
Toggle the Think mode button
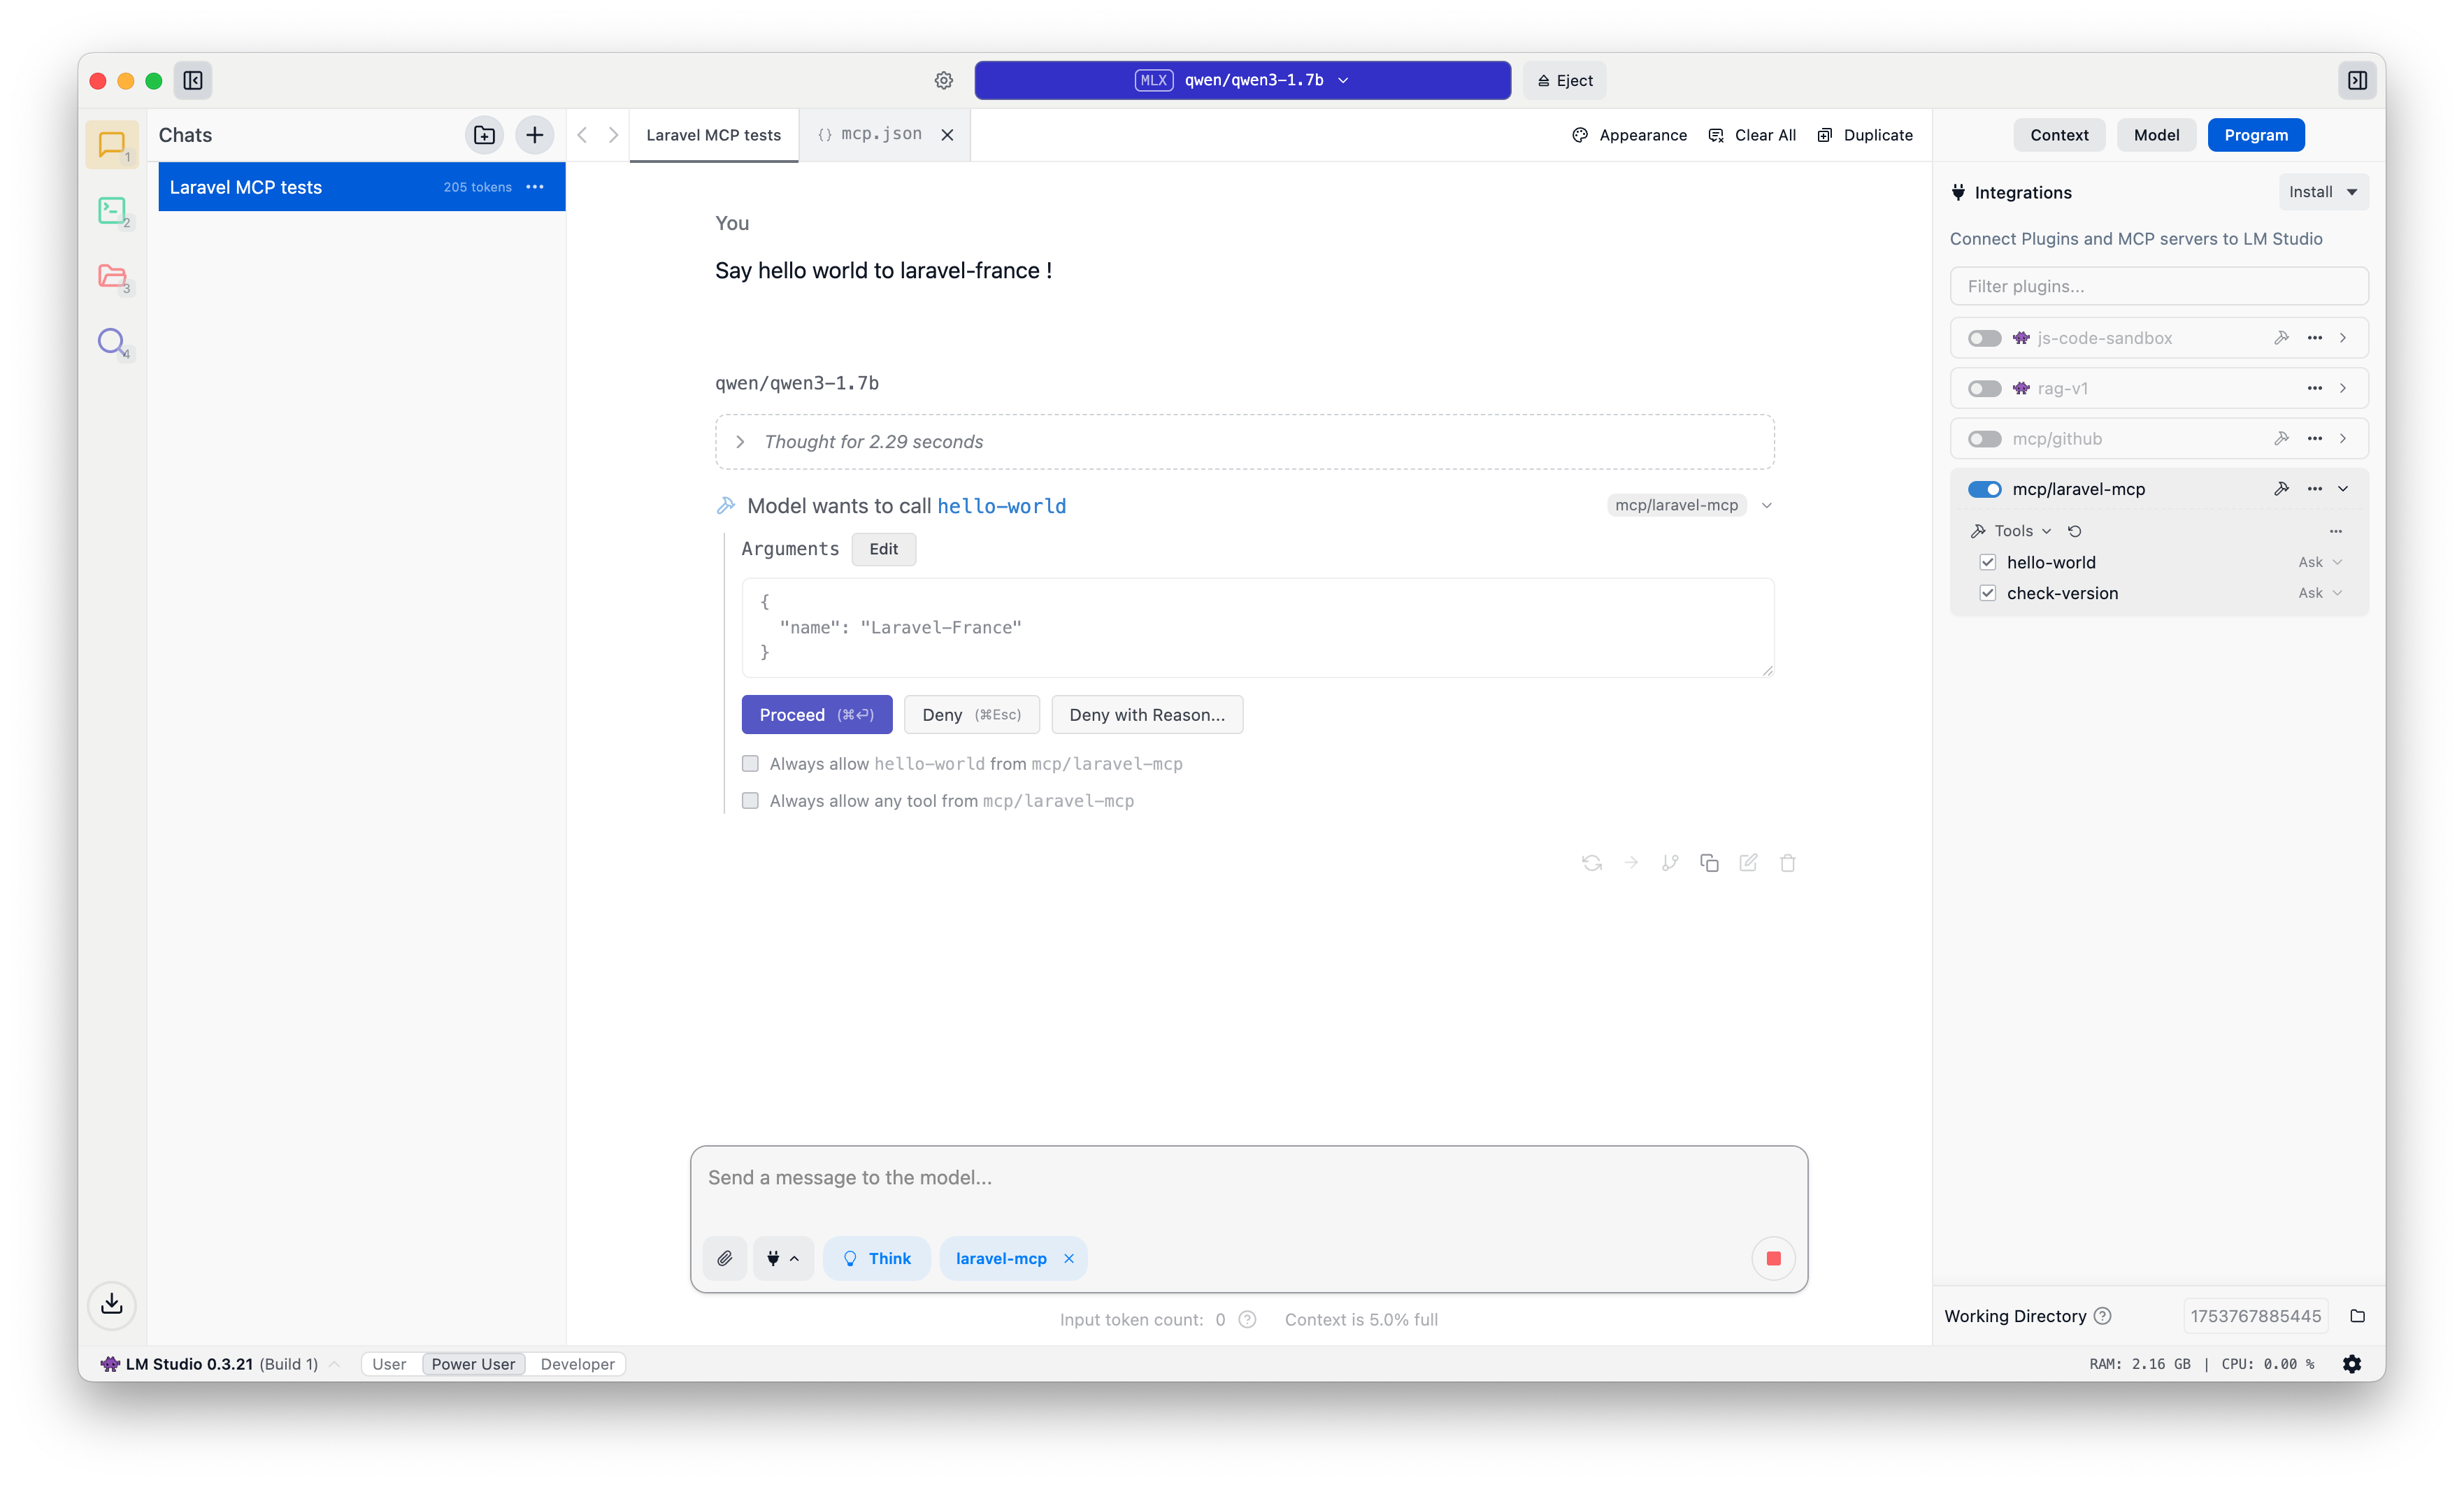[x=877, y=1258]
